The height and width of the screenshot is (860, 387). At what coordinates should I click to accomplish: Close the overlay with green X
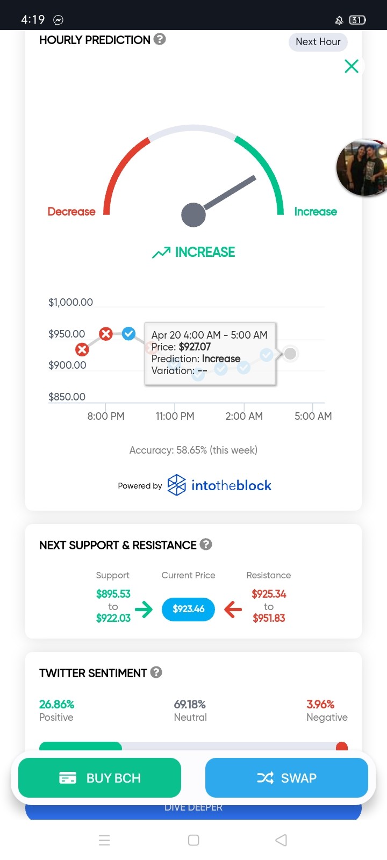click(x=352, y=66)
